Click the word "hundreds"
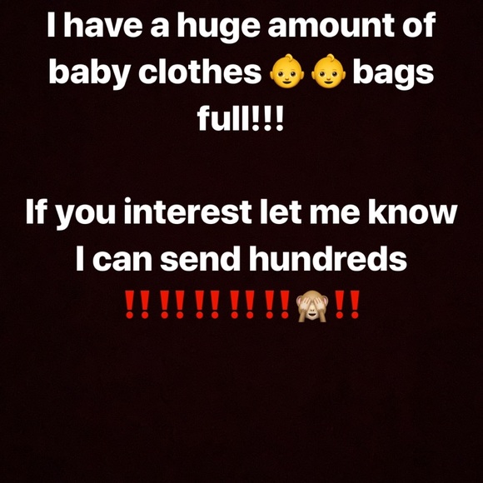This screenshot has height=483, width=483. point(328,258)
